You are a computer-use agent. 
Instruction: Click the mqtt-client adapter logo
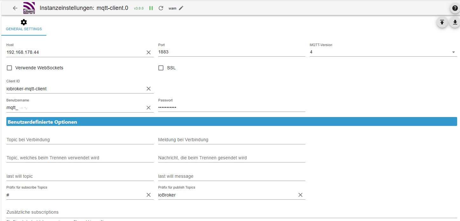click(29, 8)
